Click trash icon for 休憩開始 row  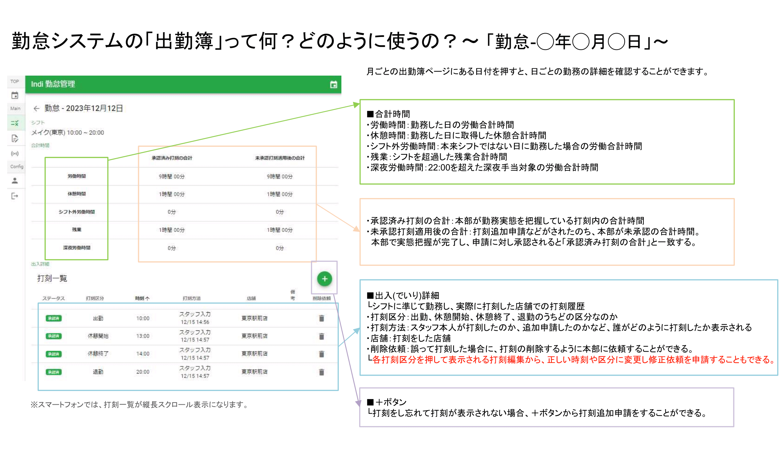(321, 336)
